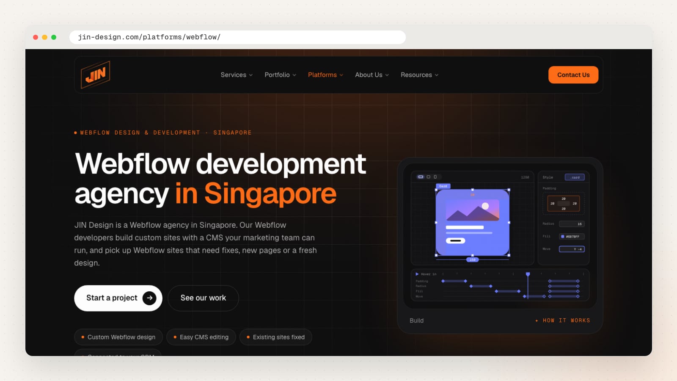Click the .card class selector chip
Screen dimensions: 677x381
[575, 177]
